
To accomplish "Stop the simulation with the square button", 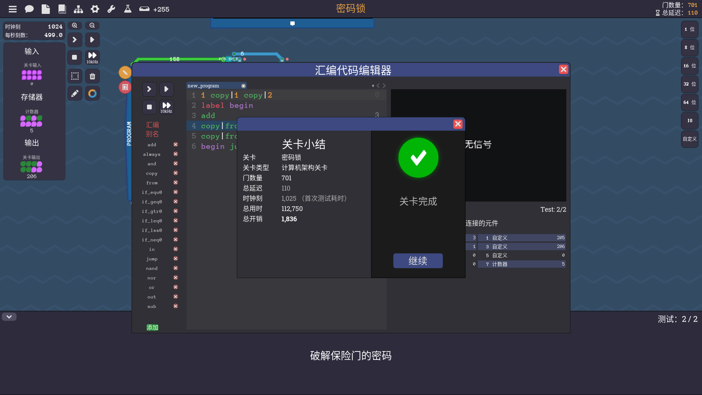I will 75,57.
